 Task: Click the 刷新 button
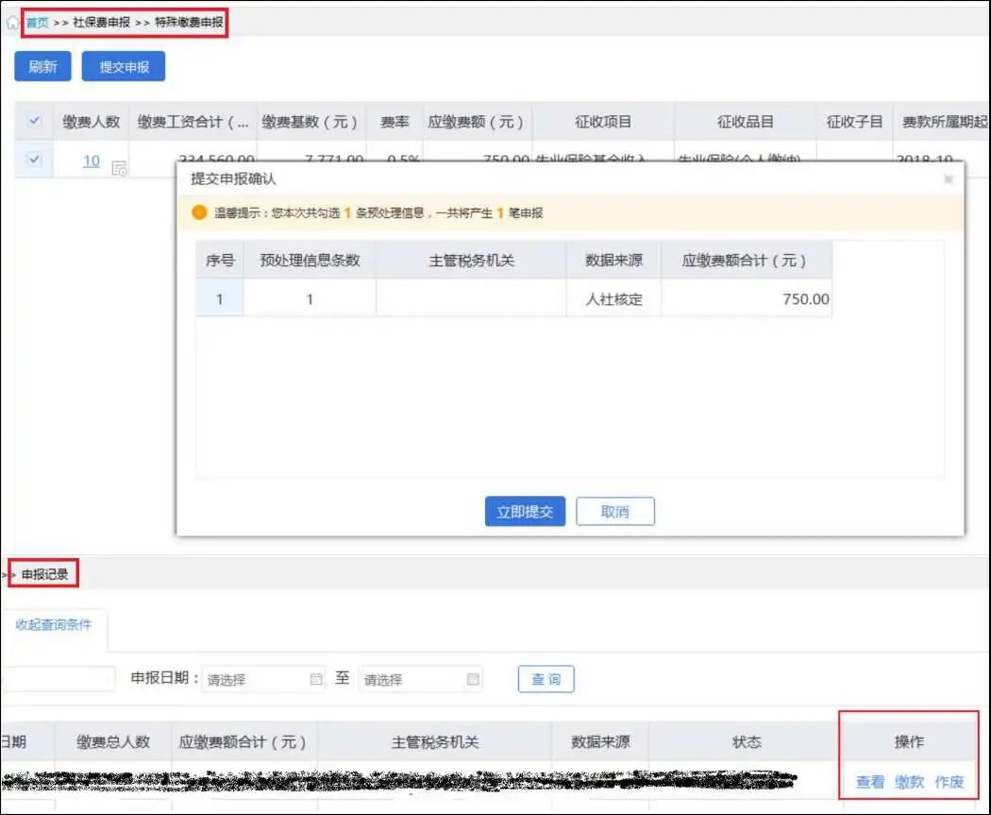pyautogui.click(x=43, y=66)
